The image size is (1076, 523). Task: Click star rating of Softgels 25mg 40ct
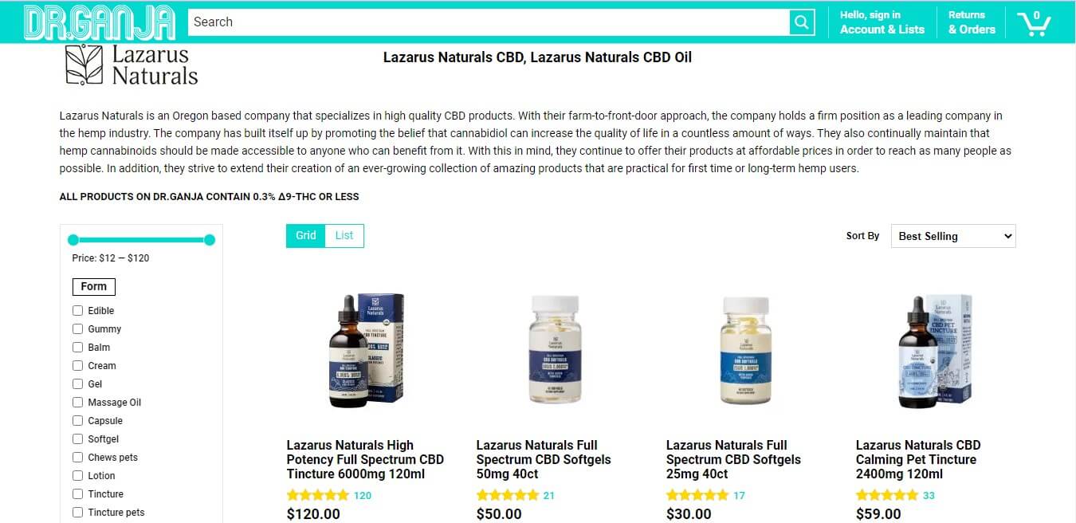(x=697, y=495)
